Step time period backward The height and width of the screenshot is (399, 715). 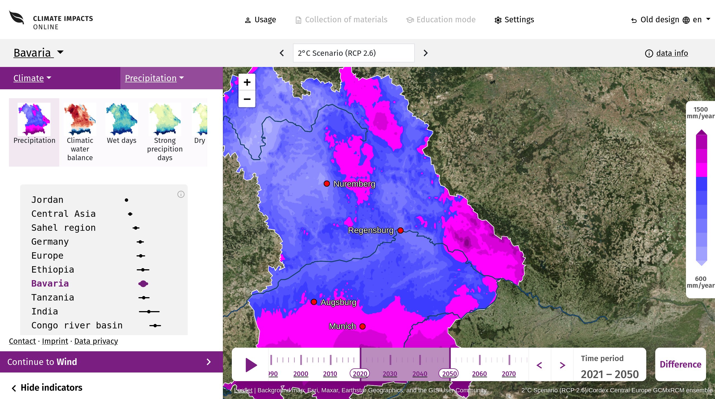540,365
